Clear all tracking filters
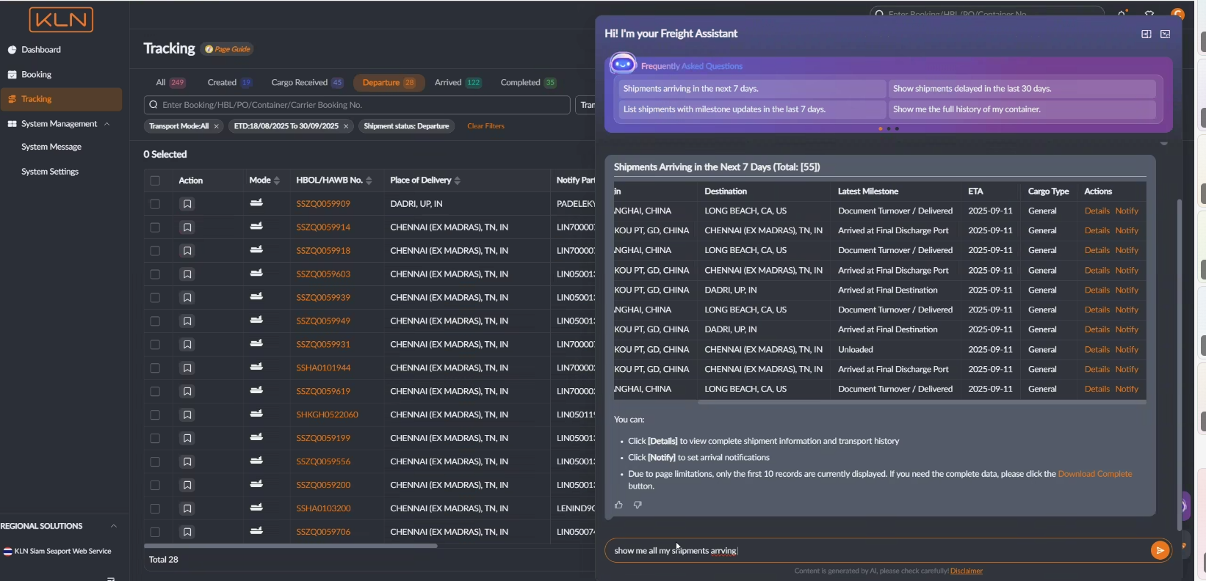Screen dimensions: 1206x581 (x=485, y=126)
